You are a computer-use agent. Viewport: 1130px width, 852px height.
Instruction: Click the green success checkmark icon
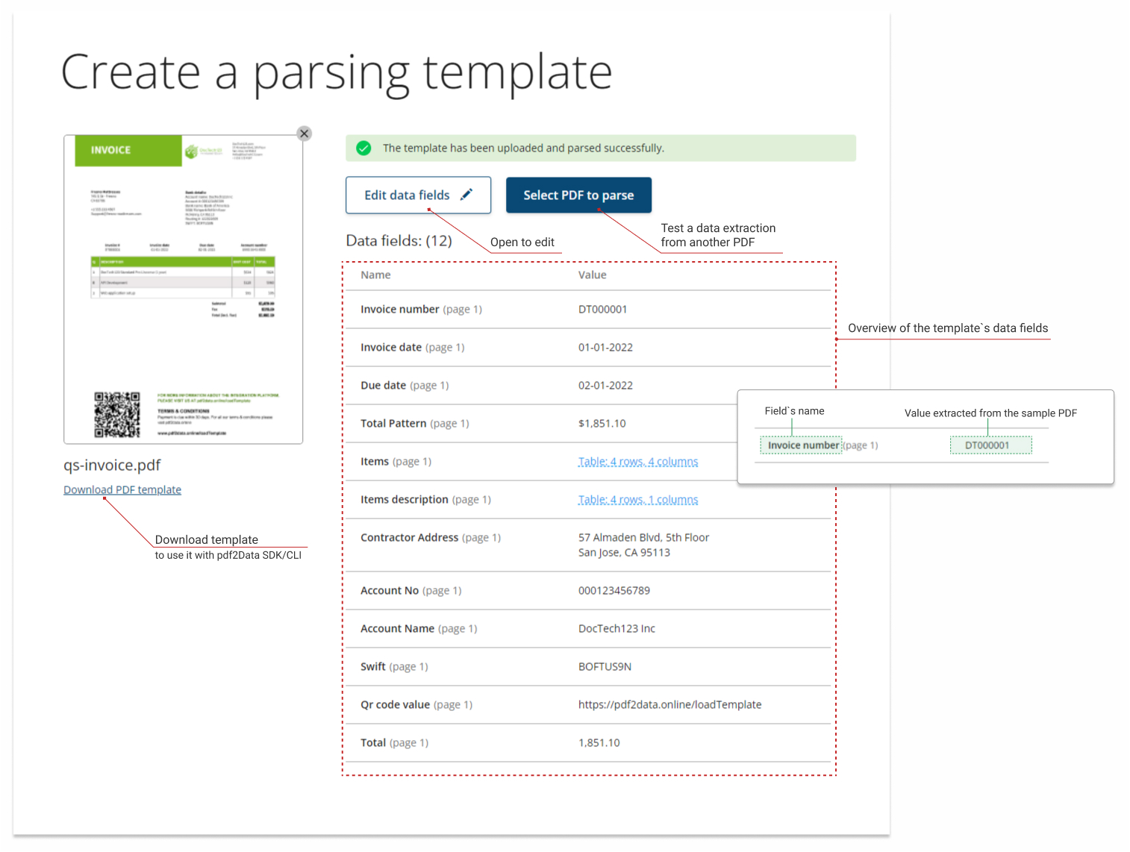pyautogui.click(x=363, y=148)
